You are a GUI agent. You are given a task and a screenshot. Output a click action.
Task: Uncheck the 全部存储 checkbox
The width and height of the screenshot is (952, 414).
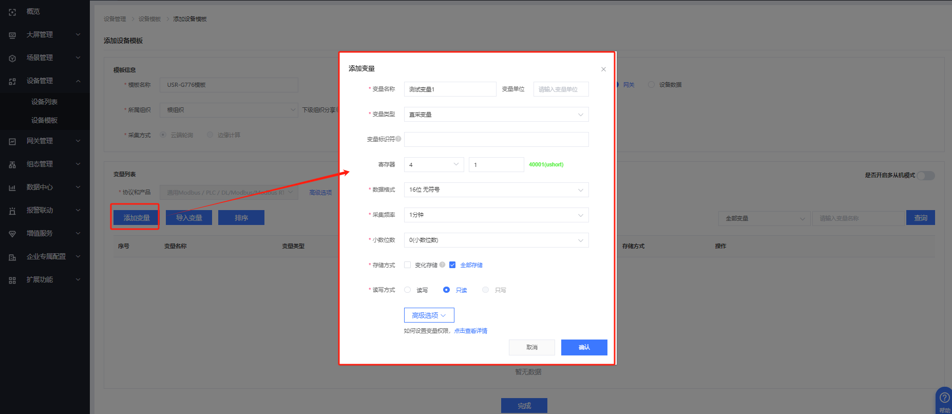452,265
